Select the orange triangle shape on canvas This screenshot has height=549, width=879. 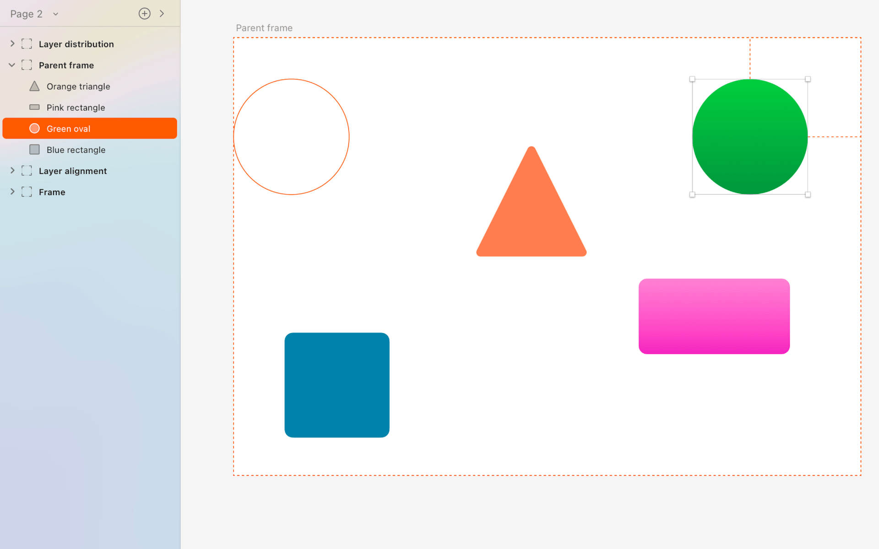click(531, 215)
